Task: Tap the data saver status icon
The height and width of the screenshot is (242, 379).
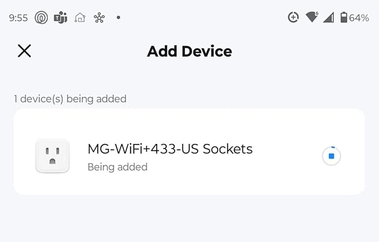Action: (293, 18)
